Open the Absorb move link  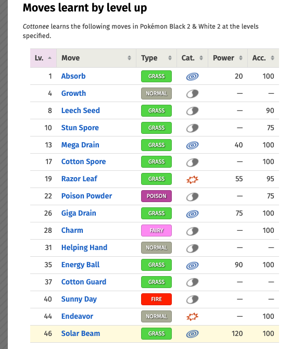click(73, 76)
